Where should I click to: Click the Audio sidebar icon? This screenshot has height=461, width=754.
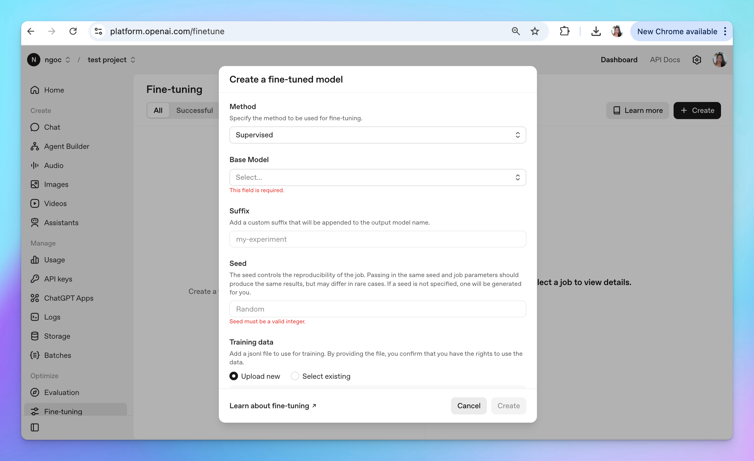pyautogui.click(x=34, y=165)
